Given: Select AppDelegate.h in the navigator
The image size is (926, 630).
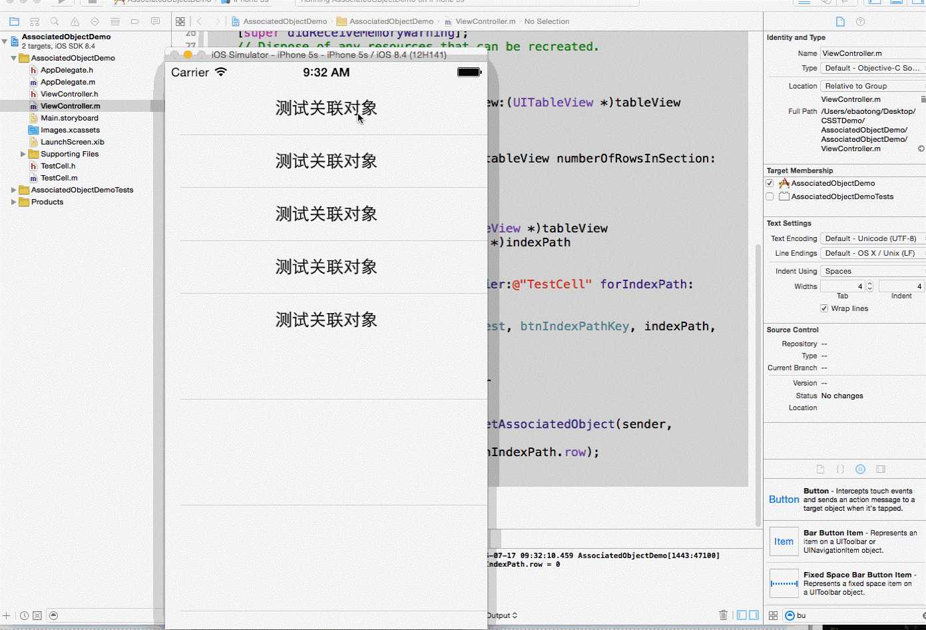Looking at the screenshot, I should (67, 70).
